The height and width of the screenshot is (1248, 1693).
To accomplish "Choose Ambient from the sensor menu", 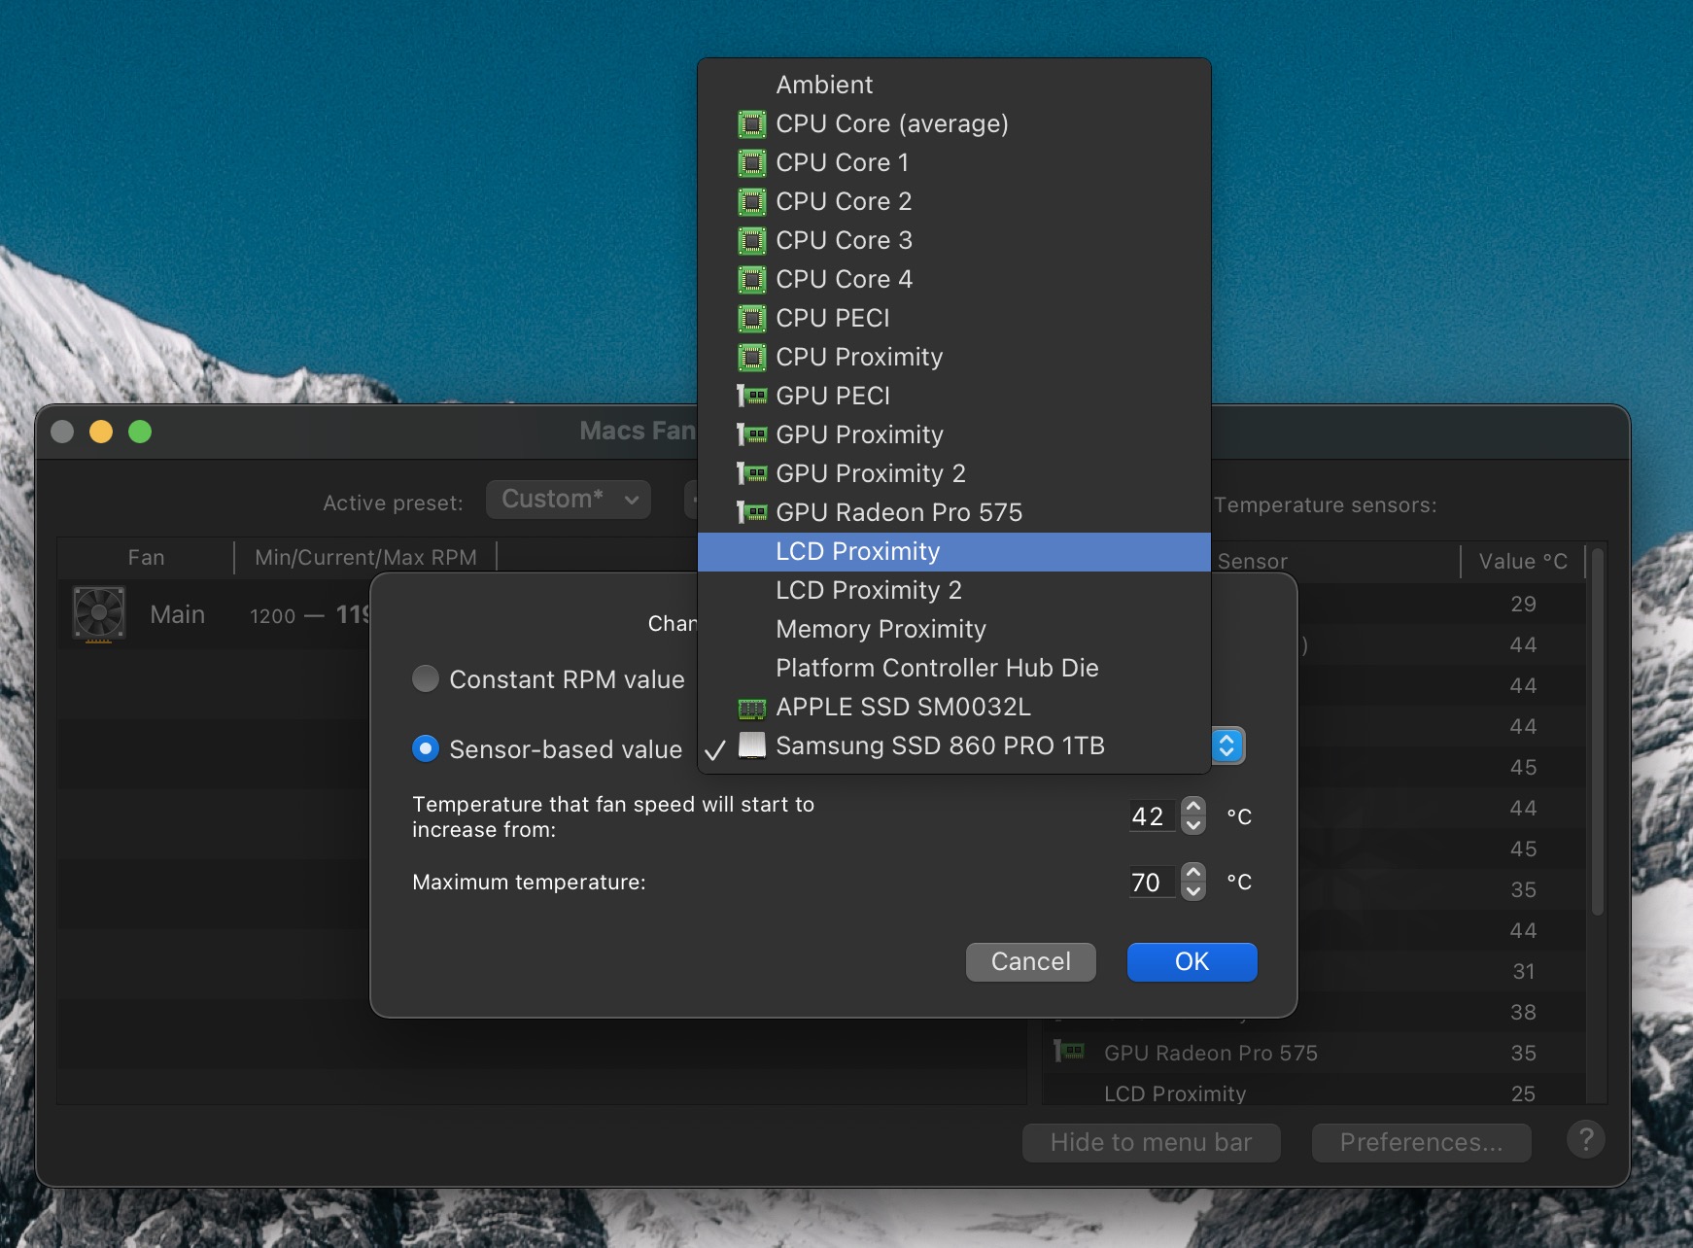I will tap(954, 85).
